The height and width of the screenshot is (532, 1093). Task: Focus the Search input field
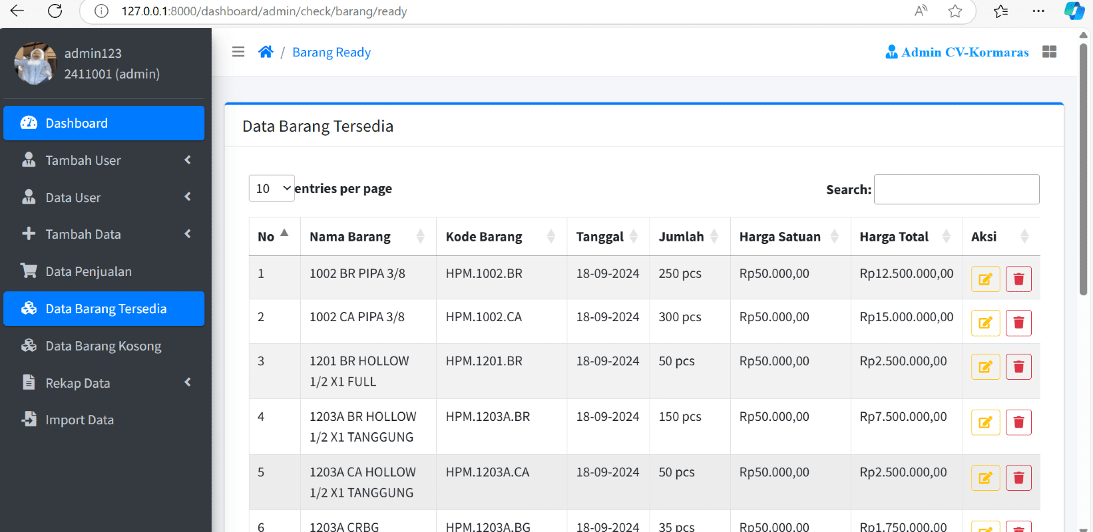coord(957,190)
